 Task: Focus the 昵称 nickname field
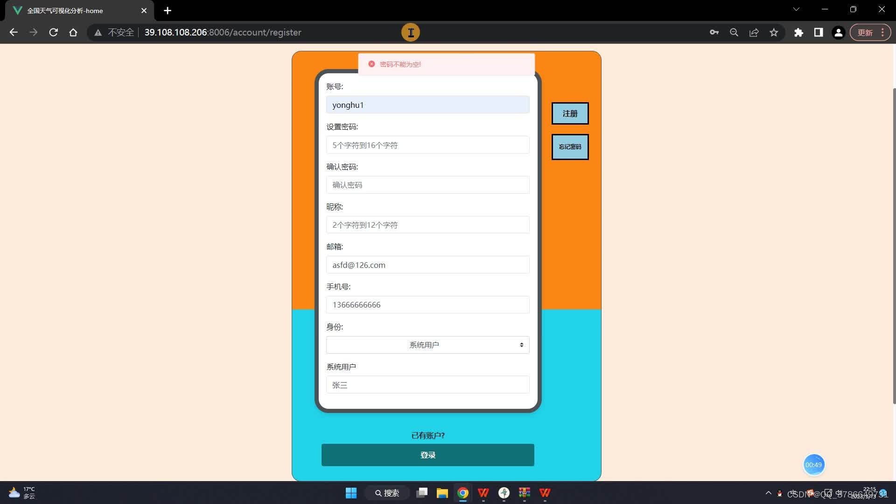click(x=427, y=225)
